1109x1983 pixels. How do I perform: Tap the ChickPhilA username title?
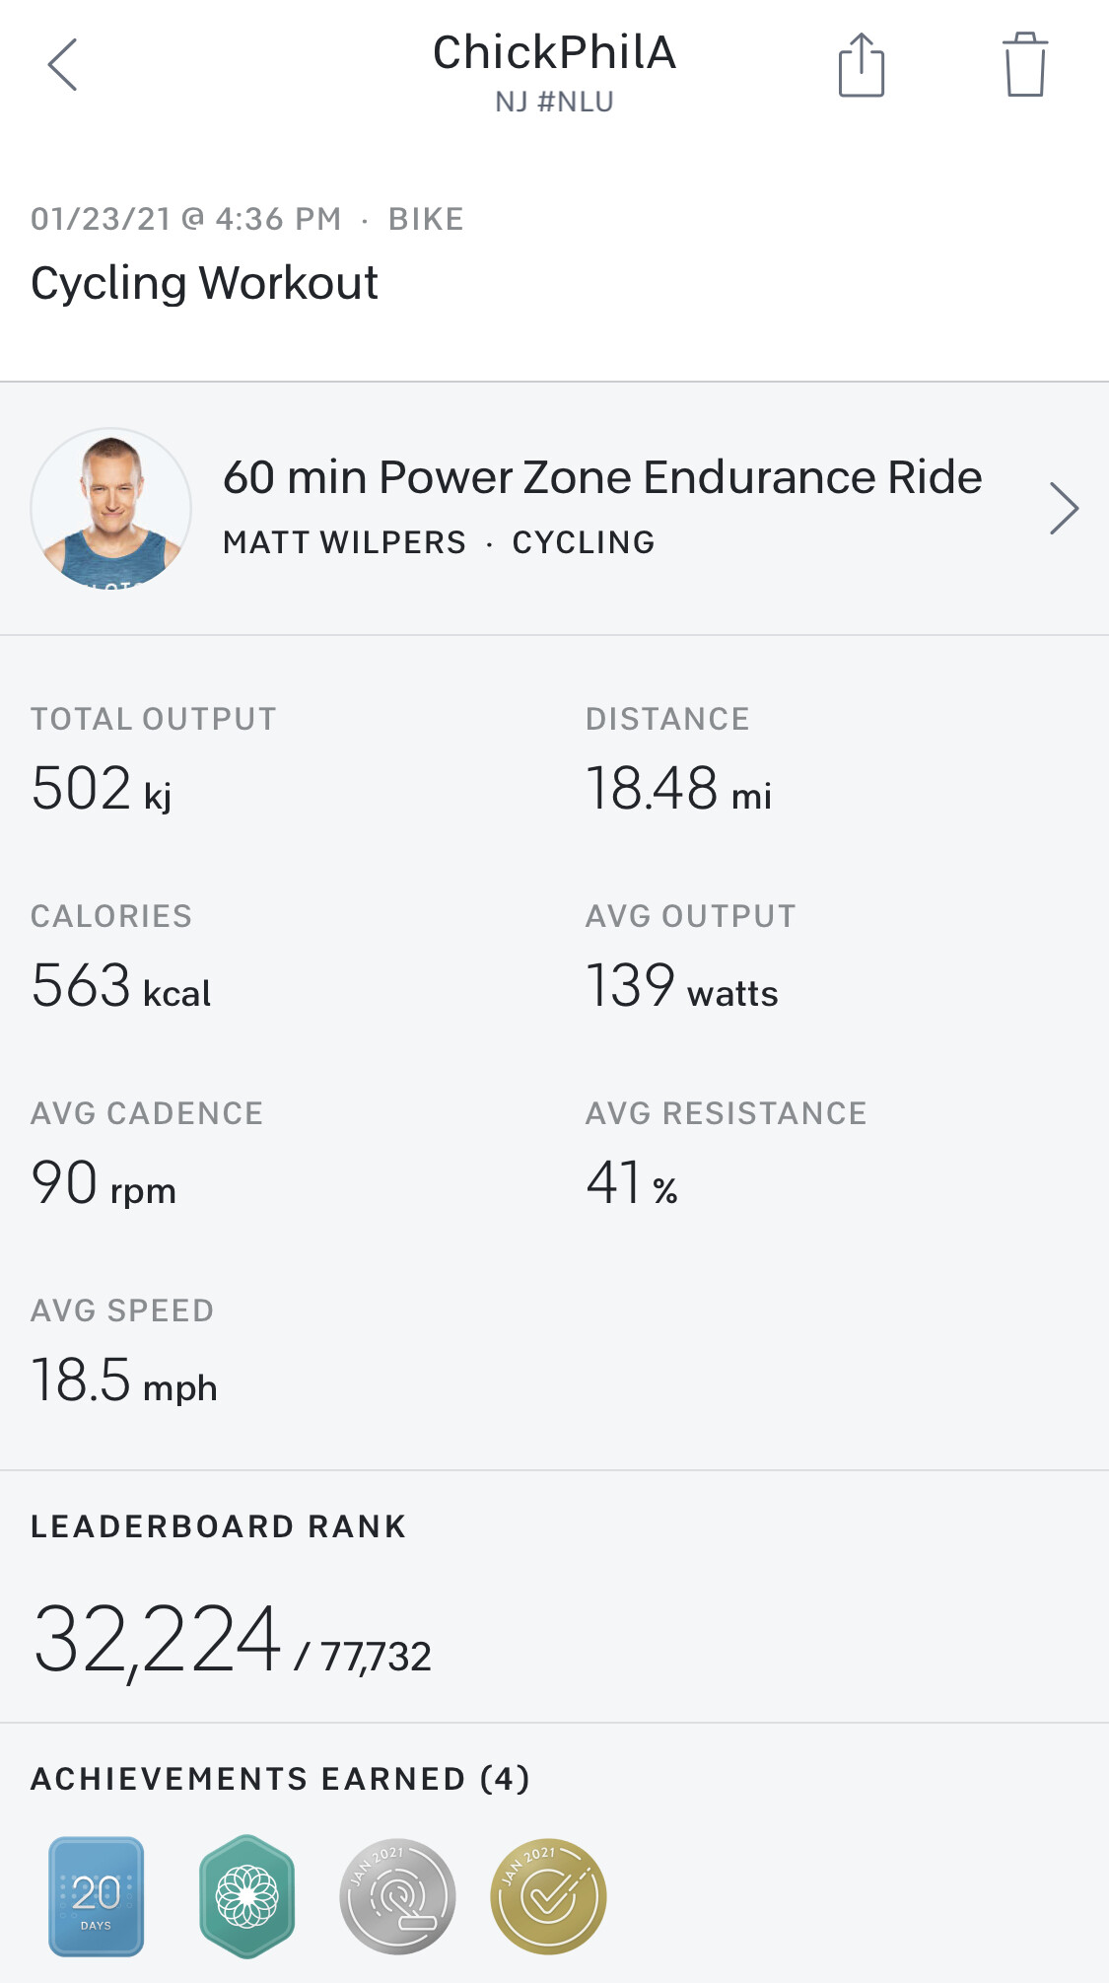tap(554, 53)
